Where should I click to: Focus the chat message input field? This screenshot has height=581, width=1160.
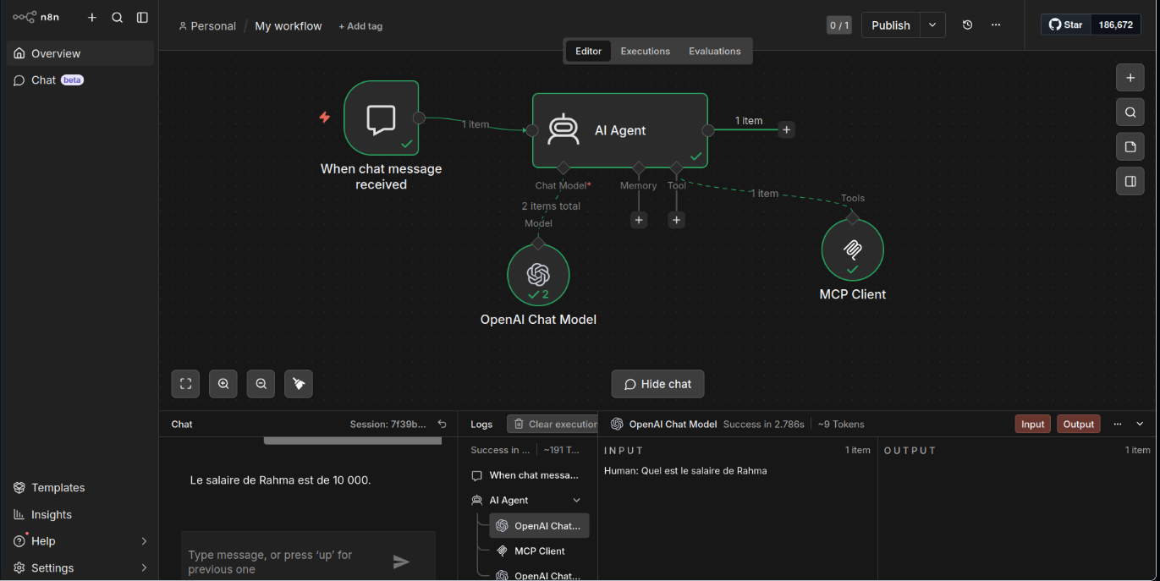coord(283,562)
